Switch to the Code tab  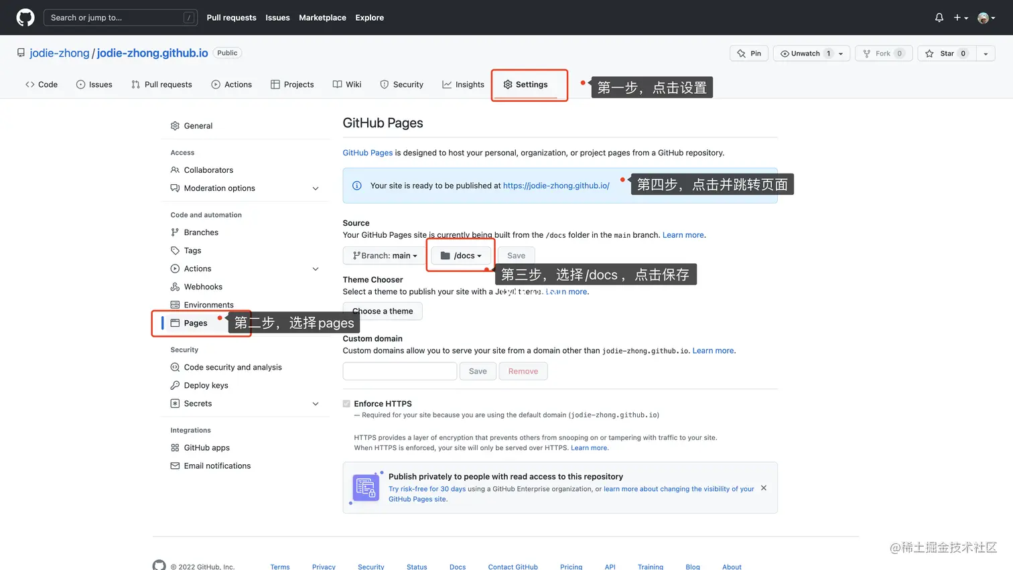42,84
